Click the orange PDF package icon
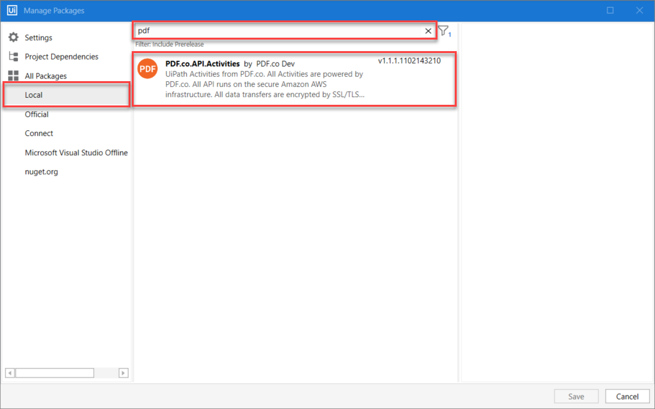The height and width of the screenshot is (409, 655). [x=148, y=69]
